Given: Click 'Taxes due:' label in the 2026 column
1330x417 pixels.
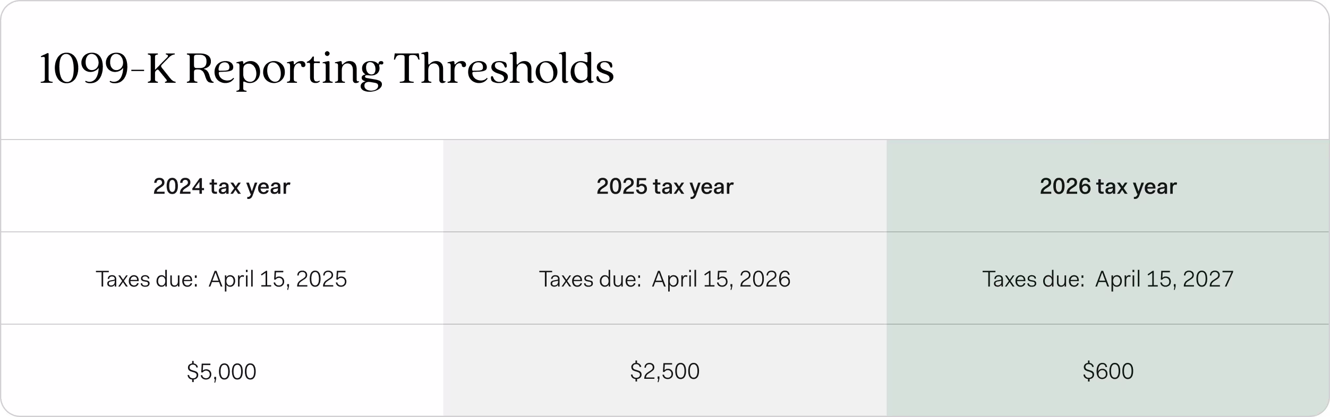Looking at the screenshot, I should [x=1034, y=279].
